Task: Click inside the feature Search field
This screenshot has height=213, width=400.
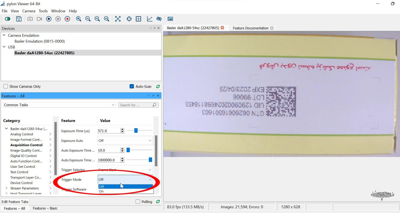Action: point(135,105)
